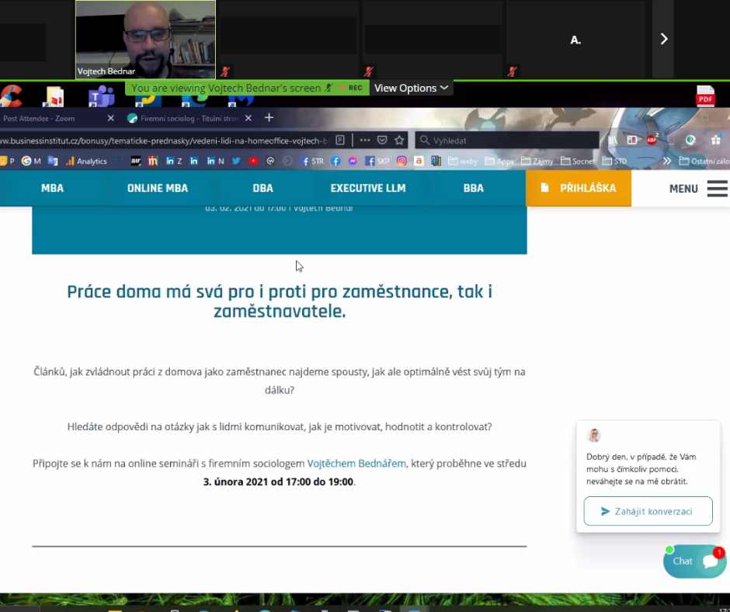
Task: Open the Twitter bookmark icon
Action: (236, 161)
